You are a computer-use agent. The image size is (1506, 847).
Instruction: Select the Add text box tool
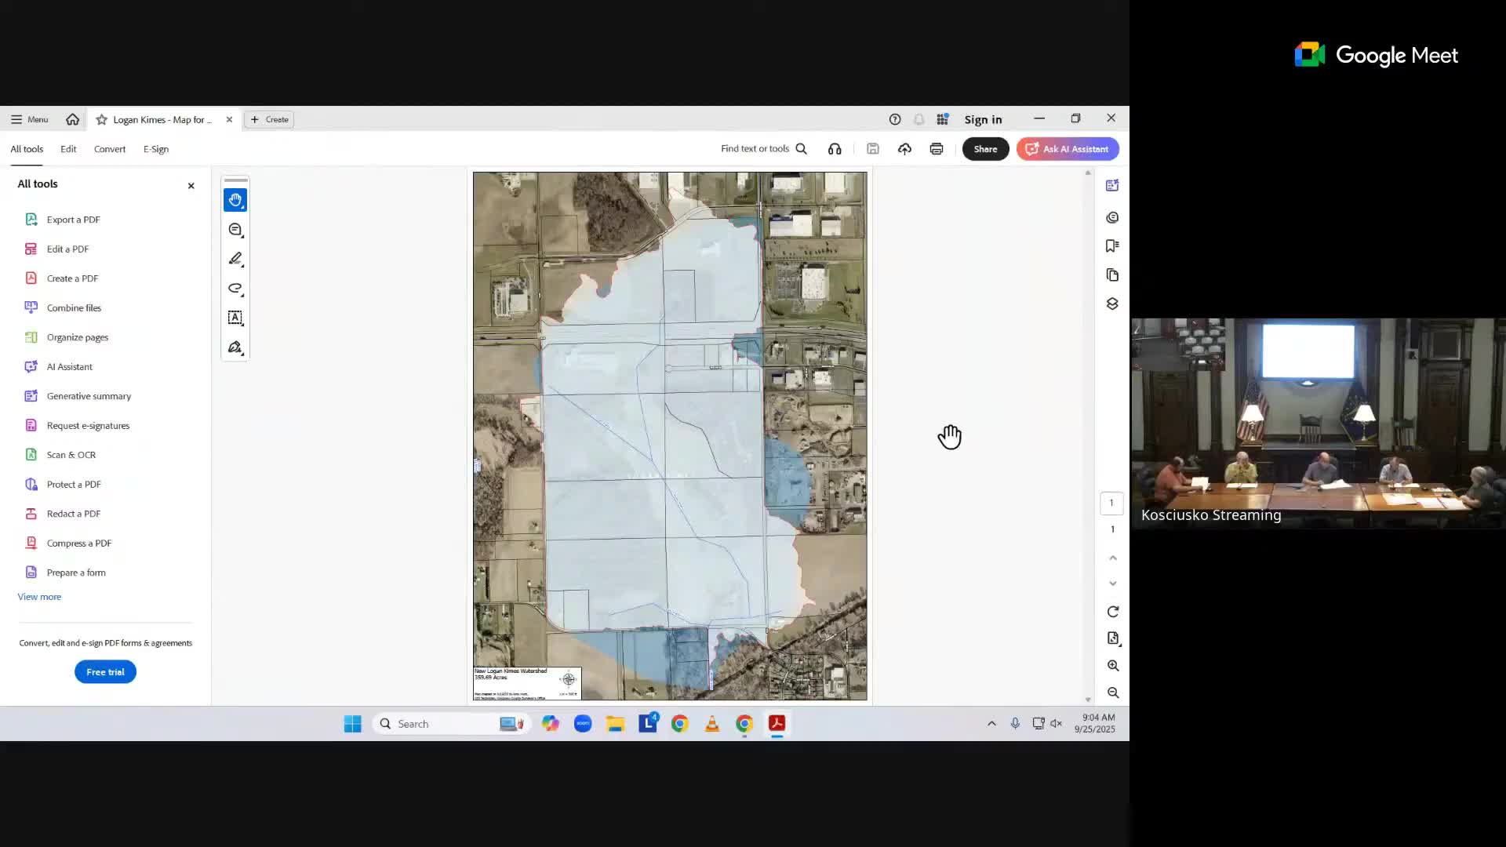click(235, 318)
